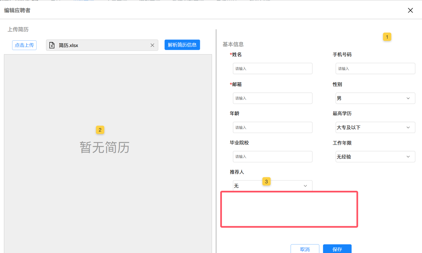
Task: Click the yellow marker numbered 3
Action: 266,181
